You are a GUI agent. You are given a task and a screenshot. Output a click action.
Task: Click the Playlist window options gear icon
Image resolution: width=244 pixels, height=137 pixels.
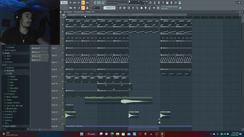click(64, 12)
